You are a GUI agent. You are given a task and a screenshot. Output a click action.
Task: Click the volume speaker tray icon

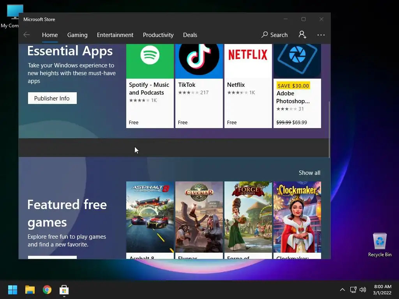363,290
